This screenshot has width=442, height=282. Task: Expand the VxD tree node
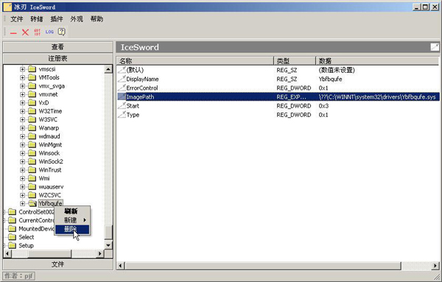tap(23, 102)
